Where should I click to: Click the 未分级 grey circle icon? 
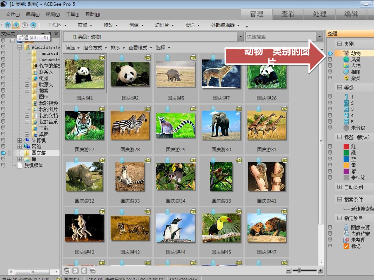click(x=346, y=128)
